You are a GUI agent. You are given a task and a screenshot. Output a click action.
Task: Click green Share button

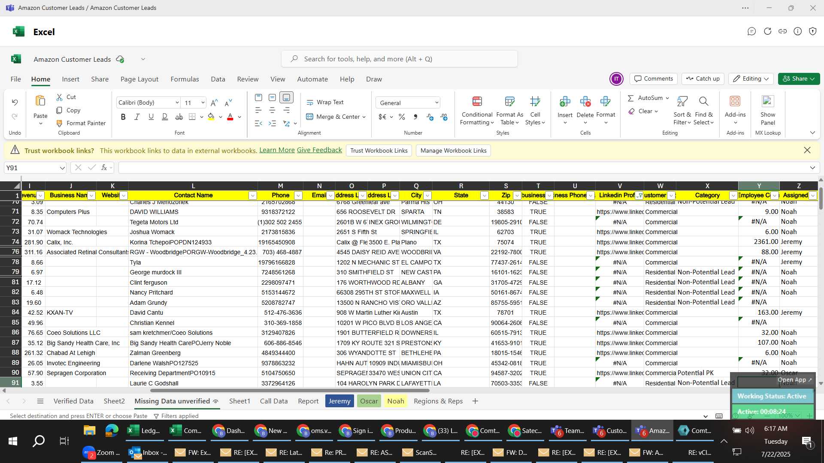click(799, 79)
